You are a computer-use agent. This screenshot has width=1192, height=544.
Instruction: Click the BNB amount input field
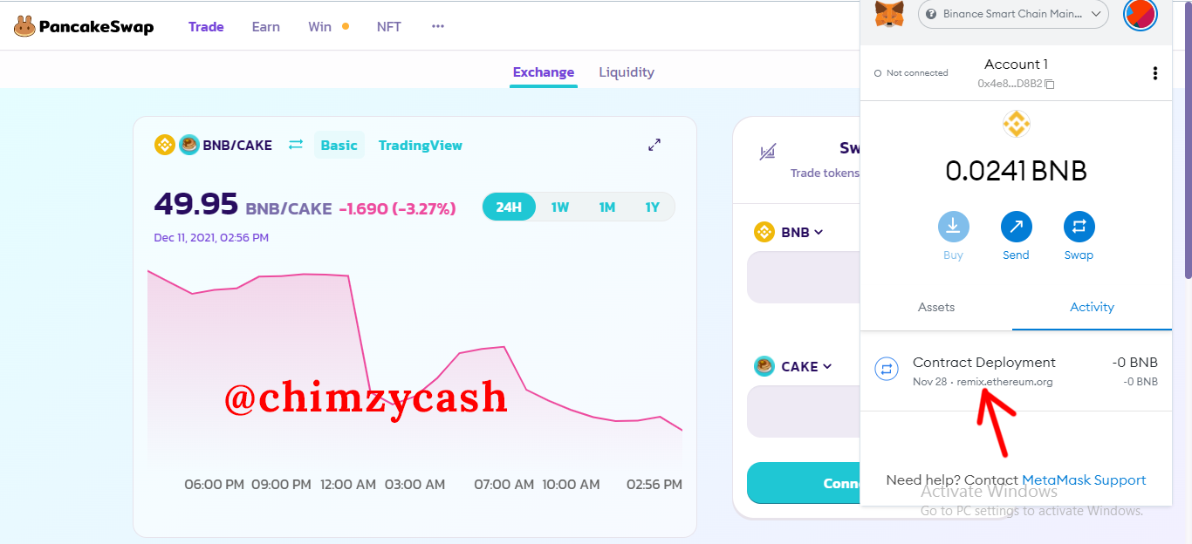point(803,277)
